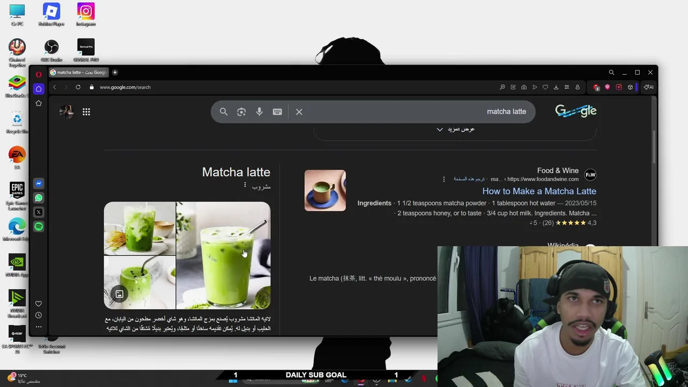Add page to bookmarks with toolbar heart
688x387 pixels.
click(x=545, y=87)
